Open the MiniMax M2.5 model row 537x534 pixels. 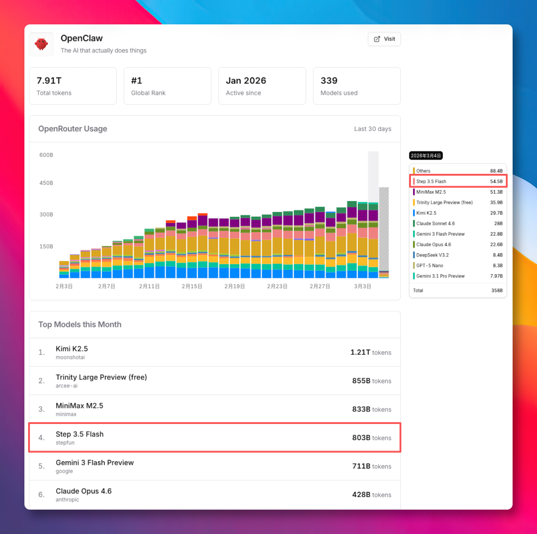[215, 409]
